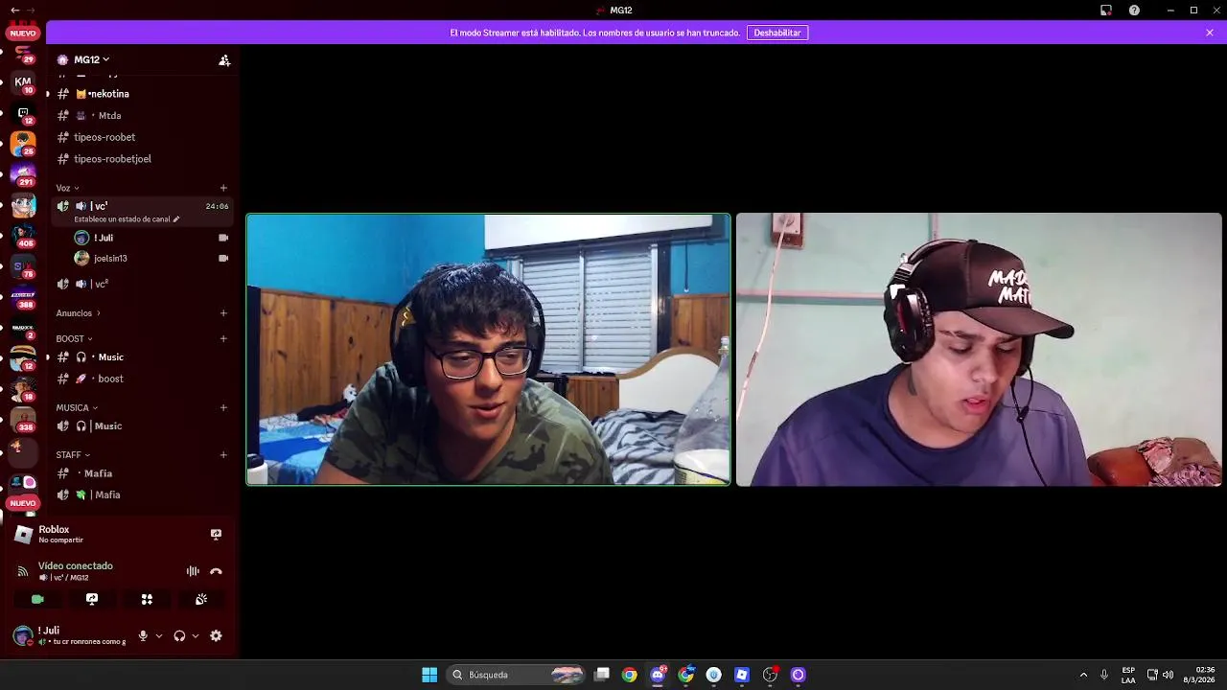Expand the Anuncios category
1227x690 pixels.
(x=78, y=313)
